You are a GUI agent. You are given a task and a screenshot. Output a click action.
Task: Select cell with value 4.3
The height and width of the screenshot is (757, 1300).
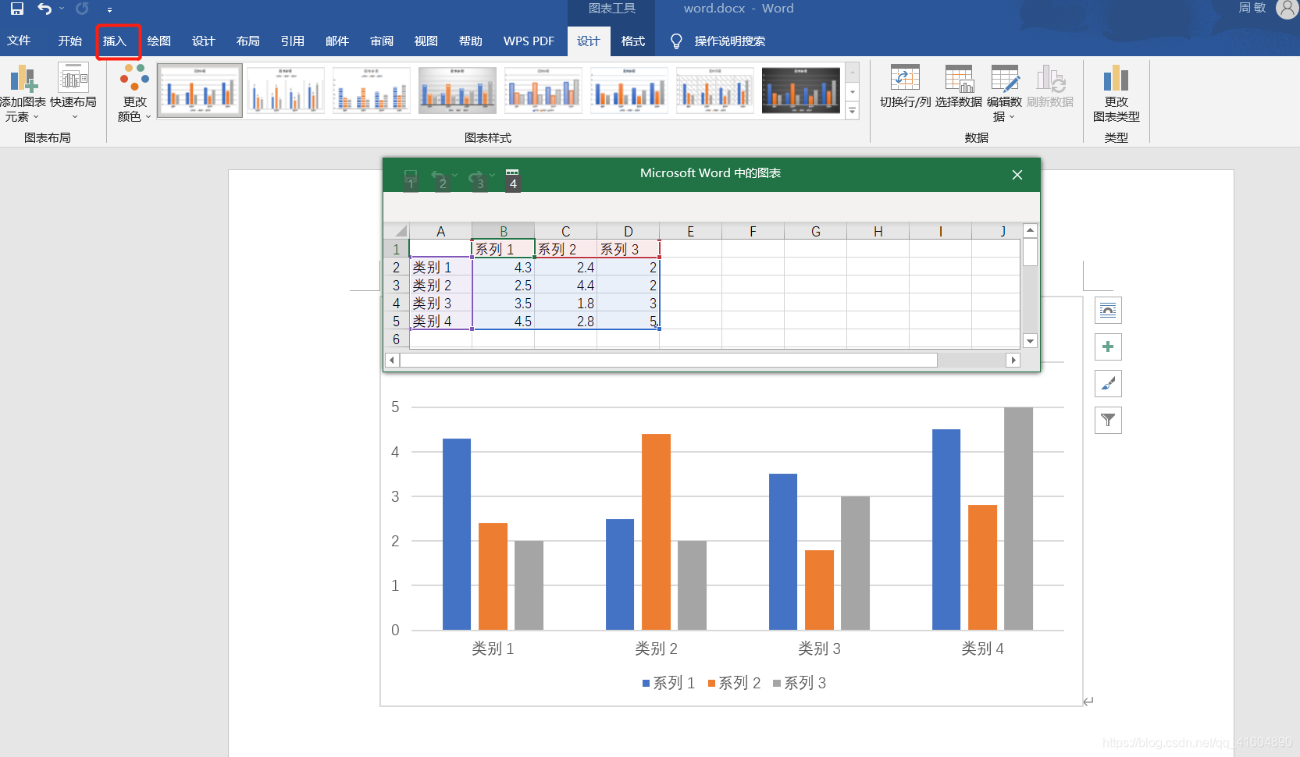pyautogui.click(x=504, y=267)
